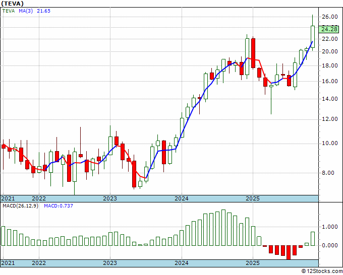Image resolution: width=343 pixels, height=275 pixels.
Task: Click the 10.00 price axis label
Action: click(x=329, y=143)
